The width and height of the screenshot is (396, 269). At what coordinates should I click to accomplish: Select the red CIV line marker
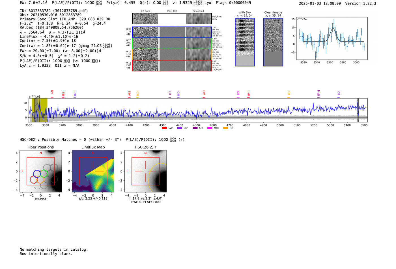pyautogui.click(x=204, y=94)
